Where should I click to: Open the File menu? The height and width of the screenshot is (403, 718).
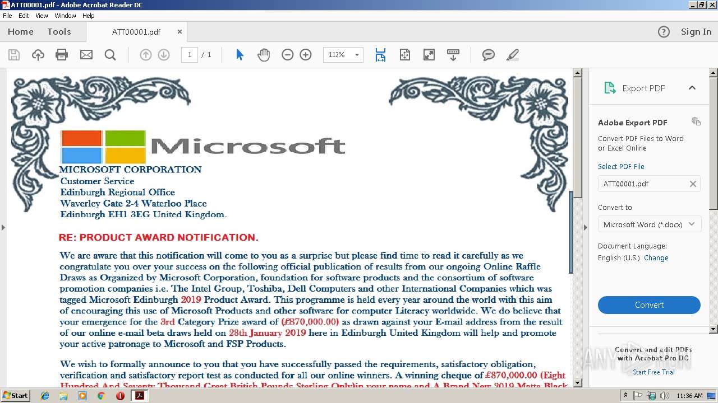[7, 16]
